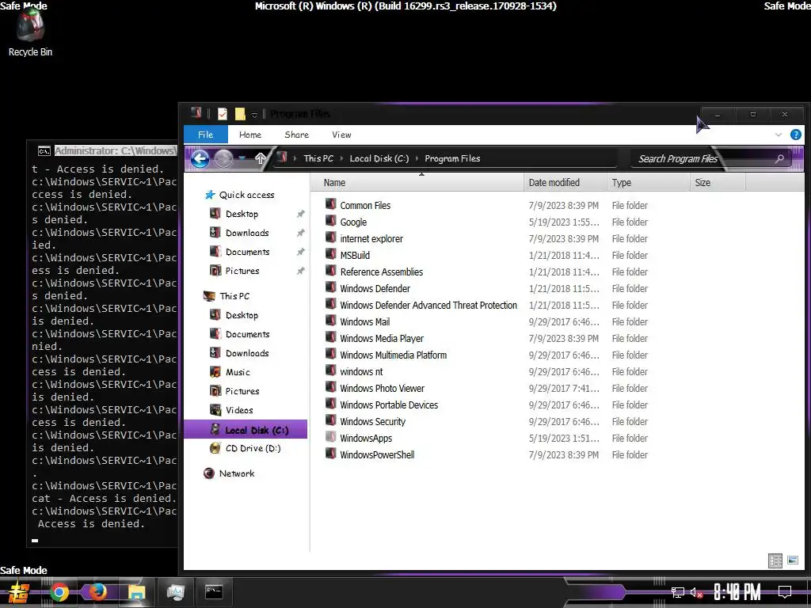Screen dimensions: 811x608
Task: Click the Google folder icon
Action: click(x=330, y=222)
